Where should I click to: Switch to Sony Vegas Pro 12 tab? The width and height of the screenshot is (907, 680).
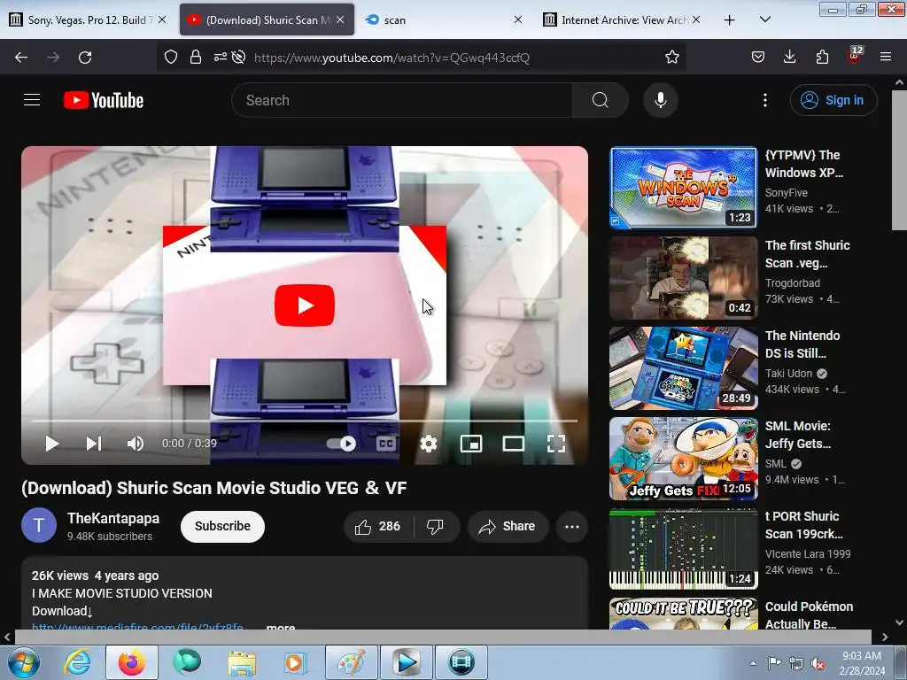88,19
